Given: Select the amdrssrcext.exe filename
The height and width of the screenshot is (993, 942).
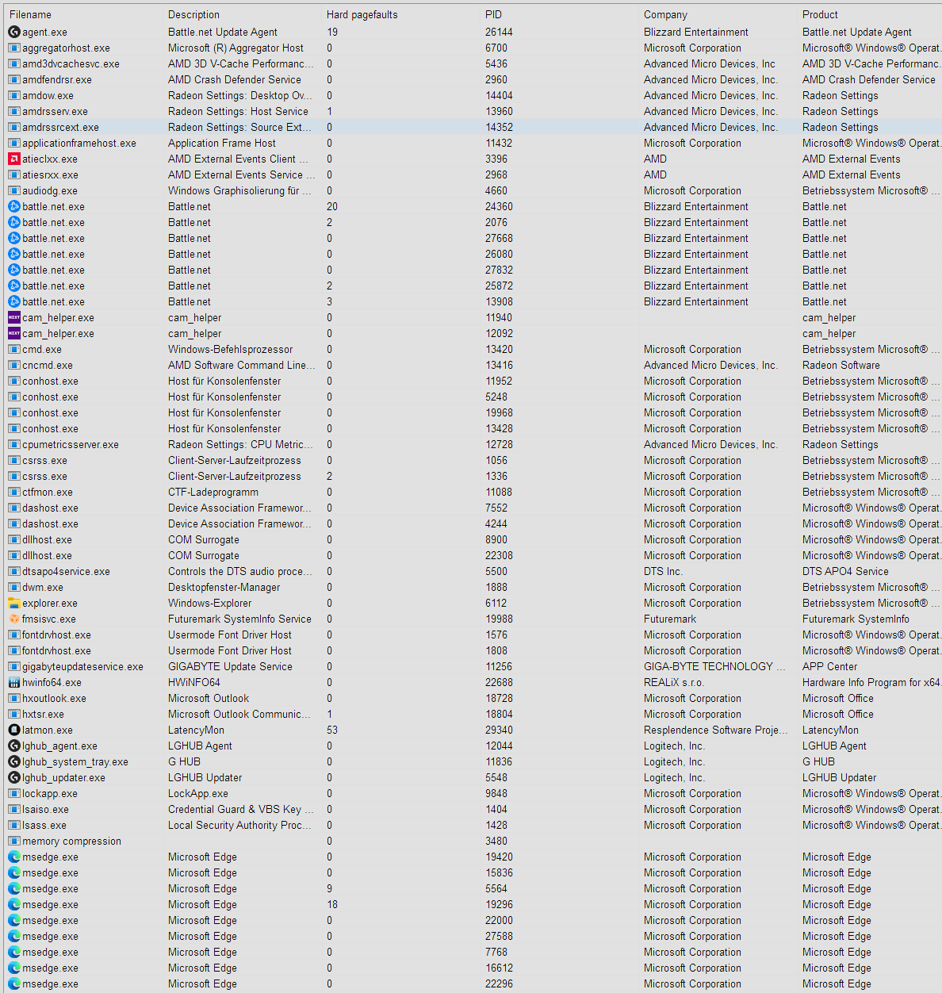Looking at the screenshot, I should pyautogui.click(x=60, y=128).
